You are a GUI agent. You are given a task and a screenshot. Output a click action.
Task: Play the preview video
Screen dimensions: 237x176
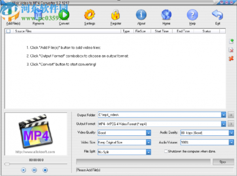(23, 170)
